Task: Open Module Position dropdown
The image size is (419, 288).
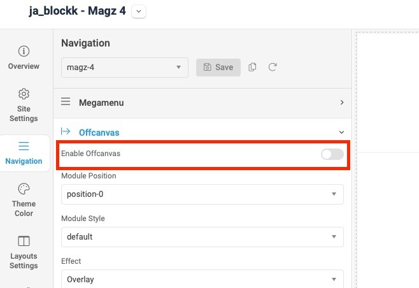Action: pos(202,194)
